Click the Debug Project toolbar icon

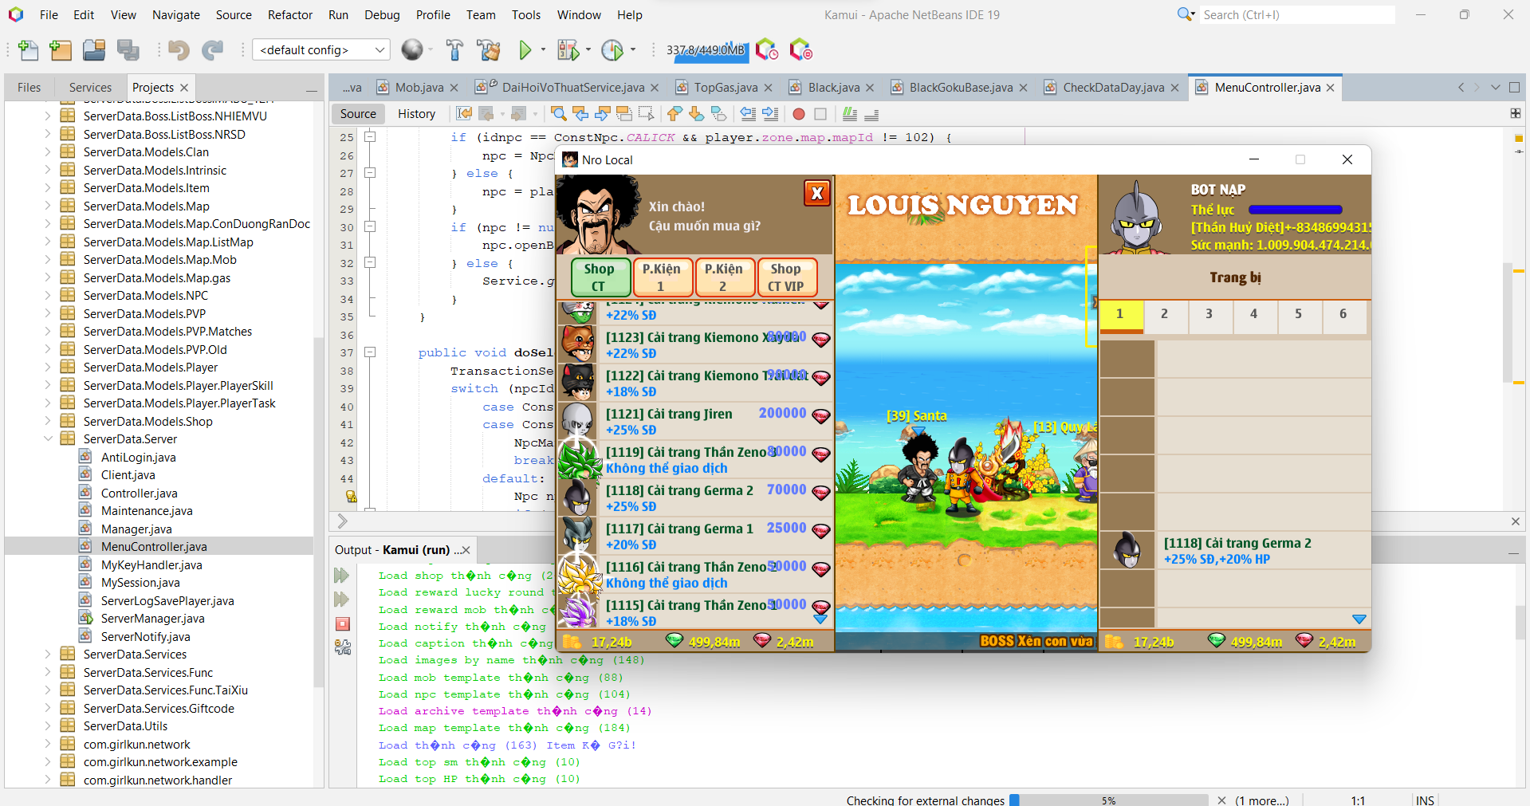(568, 50)
